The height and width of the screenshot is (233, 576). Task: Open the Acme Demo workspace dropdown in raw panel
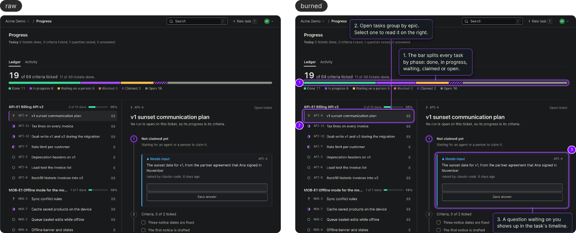[17, 21]
